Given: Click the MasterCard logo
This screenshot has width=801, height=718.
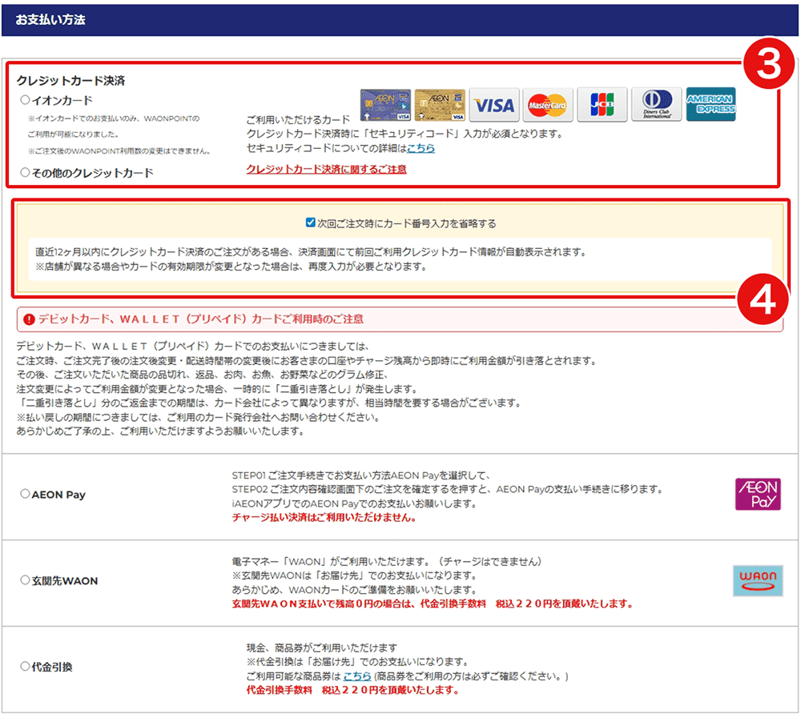Looking at the screenshot, I should click(x=548, y=105).
